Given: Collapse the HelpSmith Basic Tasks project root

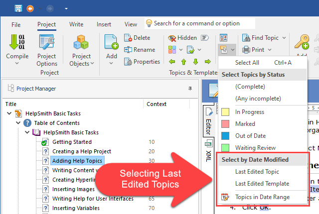Looking at the screenshot, I should [x=9, y=113].
